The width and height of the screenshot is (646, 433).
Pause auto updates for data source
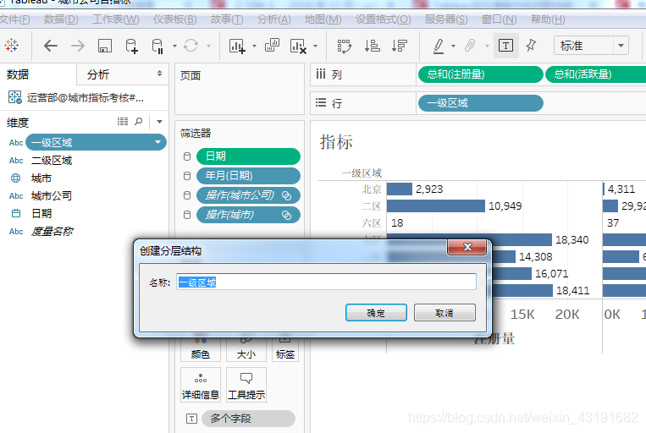click(157, 46)
